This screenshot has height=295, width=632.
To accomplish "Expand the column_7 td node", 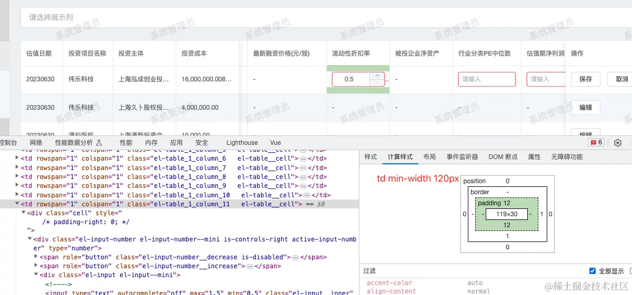I will (17, 168).
